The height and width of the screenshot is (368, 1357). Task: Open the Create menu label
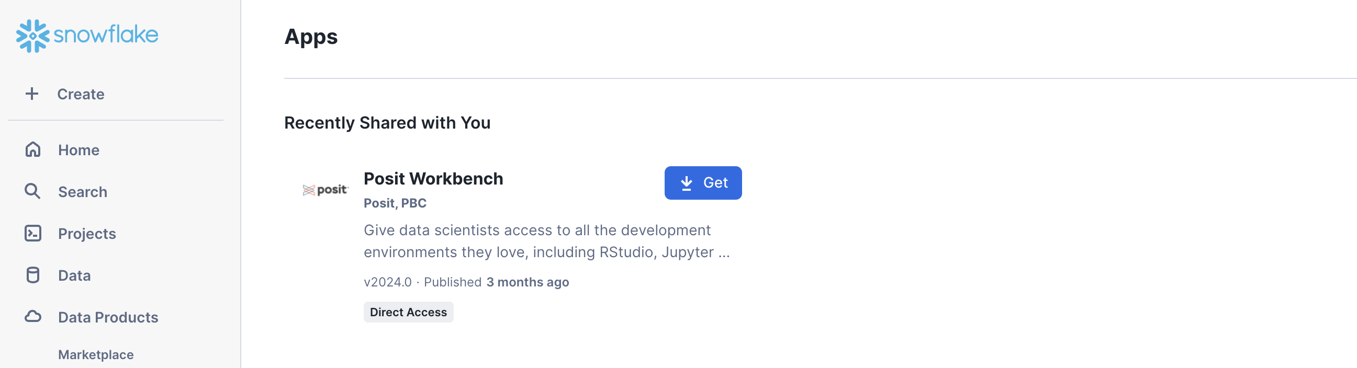[81, 94]
